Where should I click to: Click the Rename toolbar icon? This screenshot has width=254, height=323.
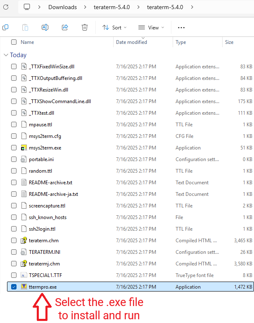tap(45, 27)
